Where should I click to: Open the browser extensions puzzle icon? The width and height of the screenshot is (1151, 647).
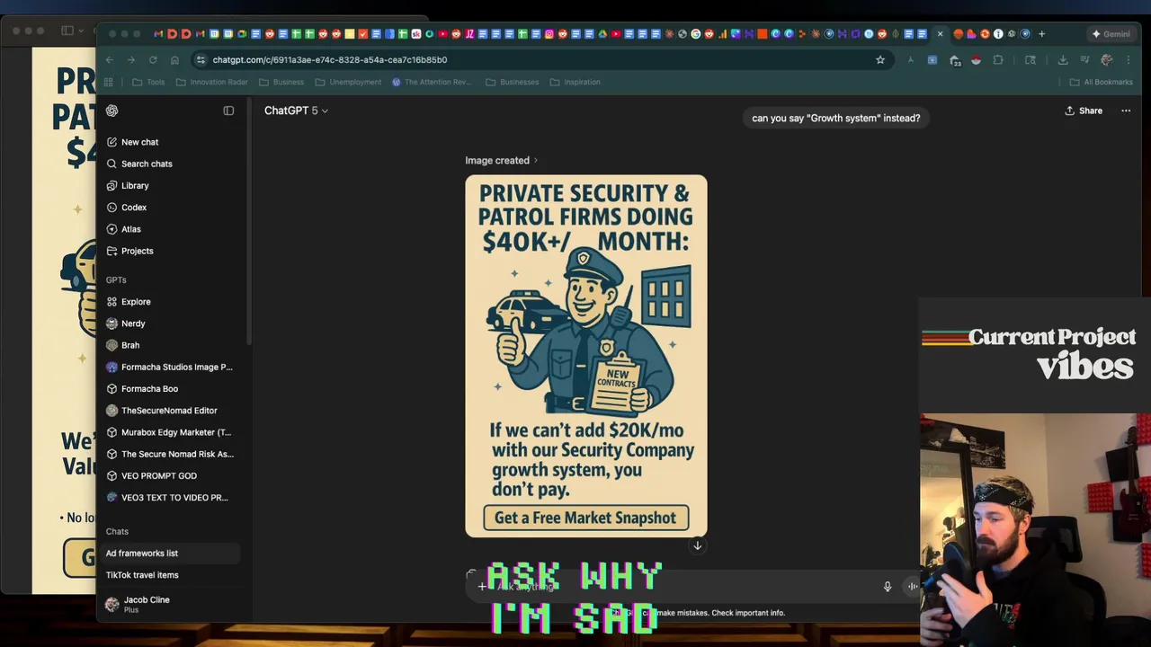point(998,60)
